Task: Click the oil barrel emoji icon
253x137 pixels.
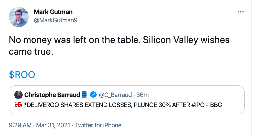Action: 84,95
